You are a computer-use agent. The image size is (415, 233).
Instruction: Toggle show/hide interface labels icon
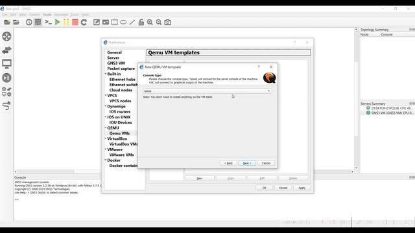[x=38, y=22]
